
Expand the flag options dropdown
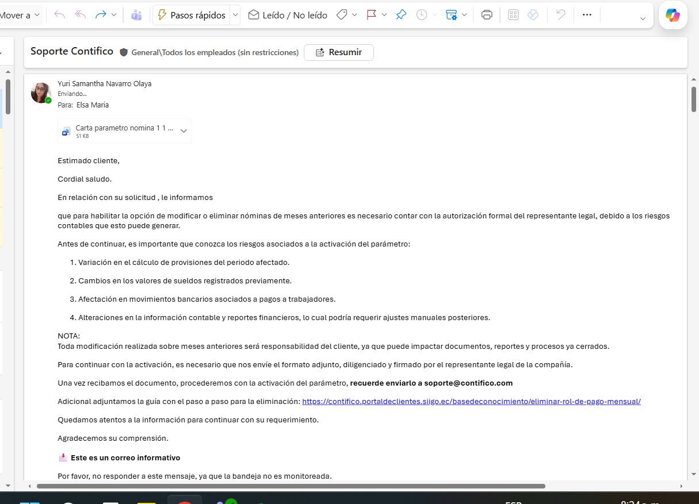(x=384, y=15)
